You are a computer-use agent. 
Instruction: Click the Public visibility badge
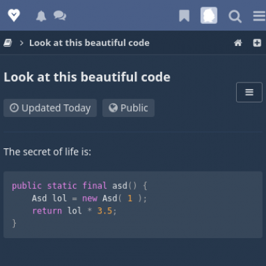click(128, 108)
